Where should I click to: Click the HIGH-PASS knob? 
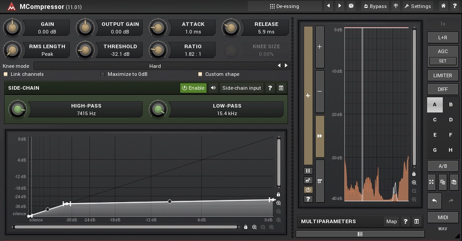(x=18, y=109)
